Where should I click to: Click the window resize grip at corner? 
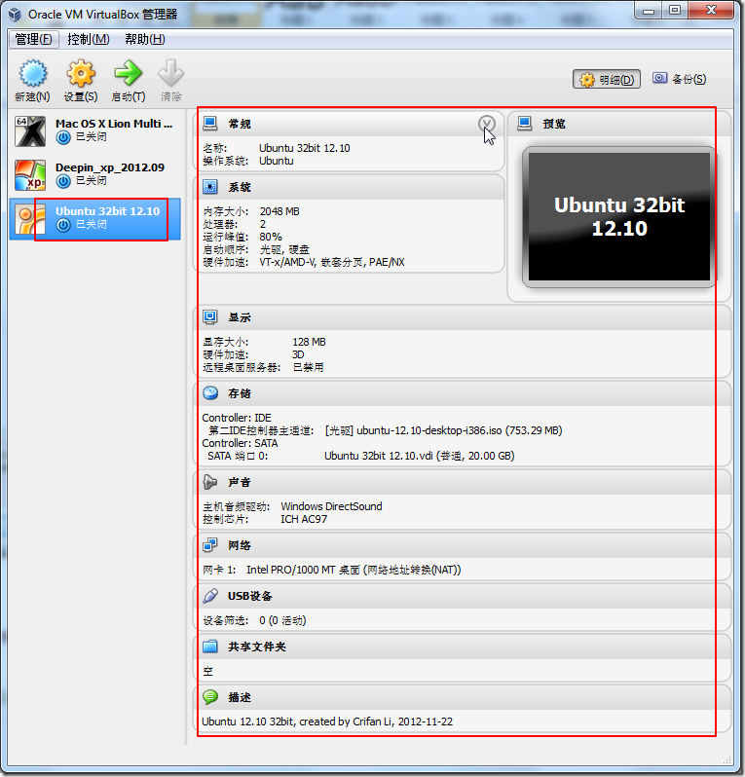tap(726, 759)
